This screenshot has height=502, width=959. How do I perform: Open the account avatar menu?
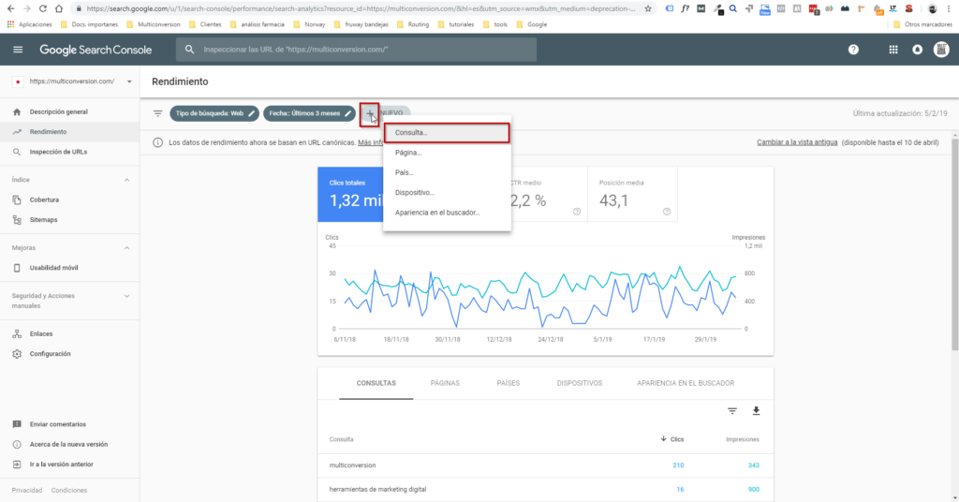pos(941,50)
